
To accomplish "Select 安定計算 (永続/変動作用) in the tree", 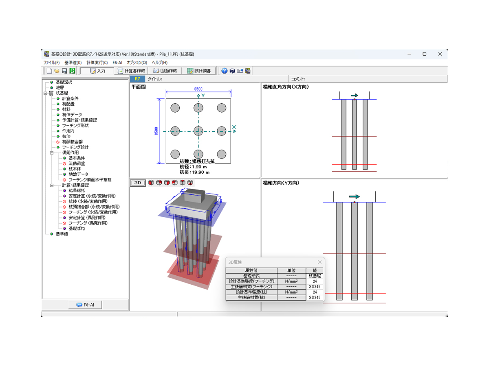I will pyautogui.click(x=92, y=196).
